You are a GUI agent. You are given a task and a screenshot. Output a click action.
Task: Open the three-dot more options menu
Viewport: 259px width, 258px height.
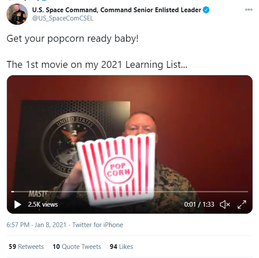(249, 10)
